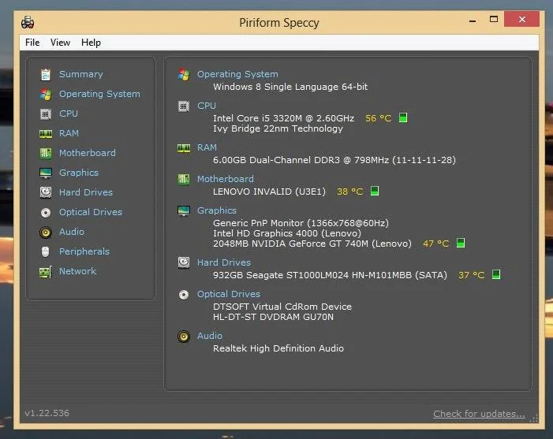Click the CPU chip icon in summary panel

click(x=184, y=106)
